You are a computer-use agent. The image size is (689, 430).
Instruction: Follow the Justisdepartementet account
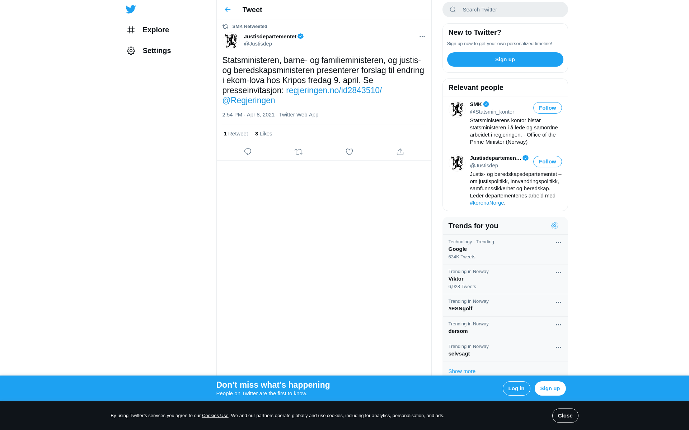pos(547,162)
